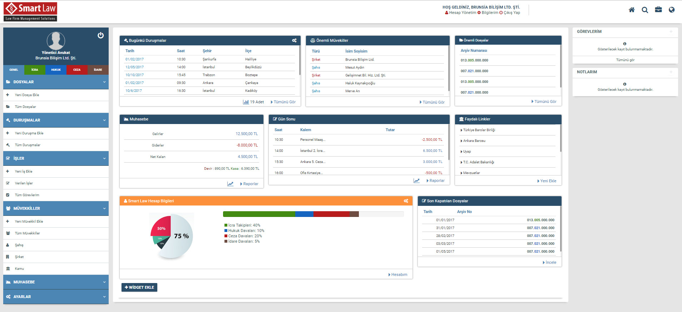The height and width of the screenshot is (312, 682).
Task: Click folder icon next to Tüm Dosyalar
Action: click(8, 107)
